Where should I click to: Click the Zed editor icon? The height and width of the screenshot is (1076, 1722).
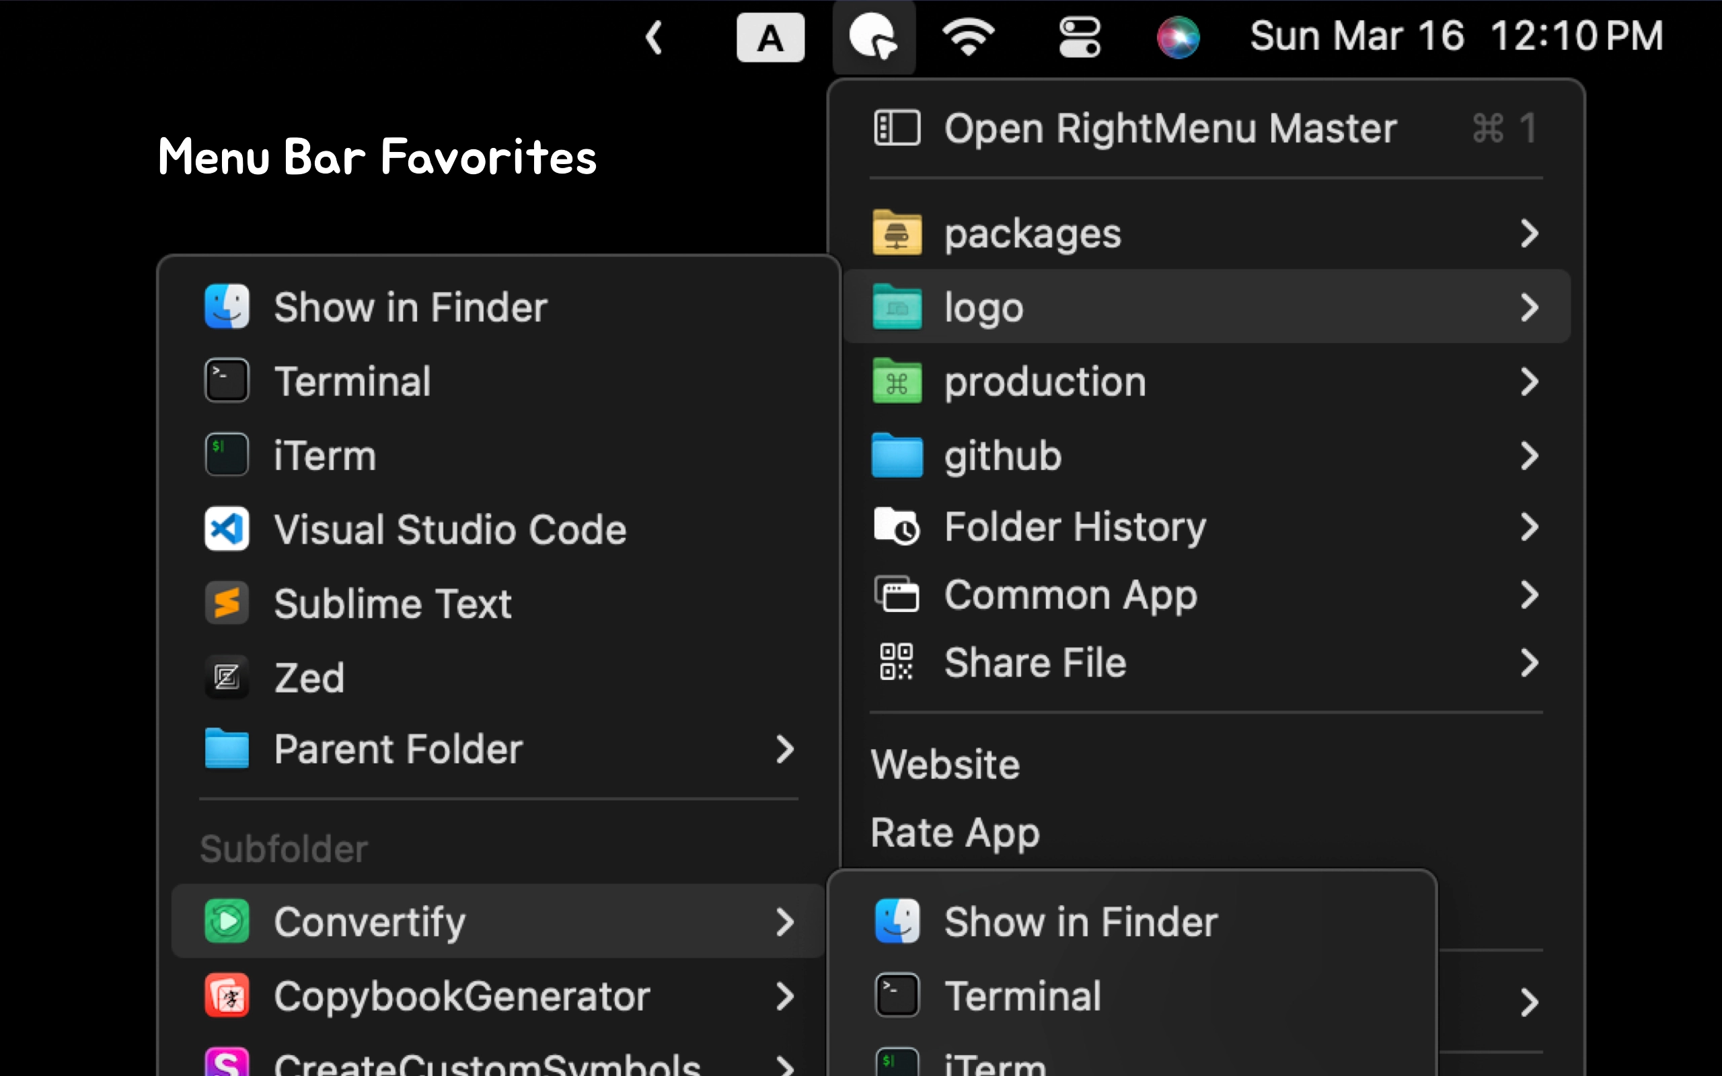click(x=227, y=677)
